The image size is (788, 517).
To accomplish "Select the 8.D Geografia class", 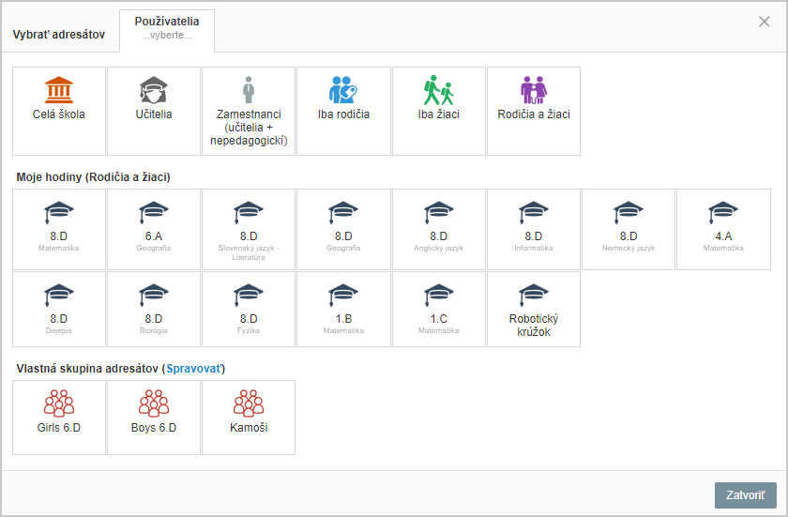I will point(343,229).
